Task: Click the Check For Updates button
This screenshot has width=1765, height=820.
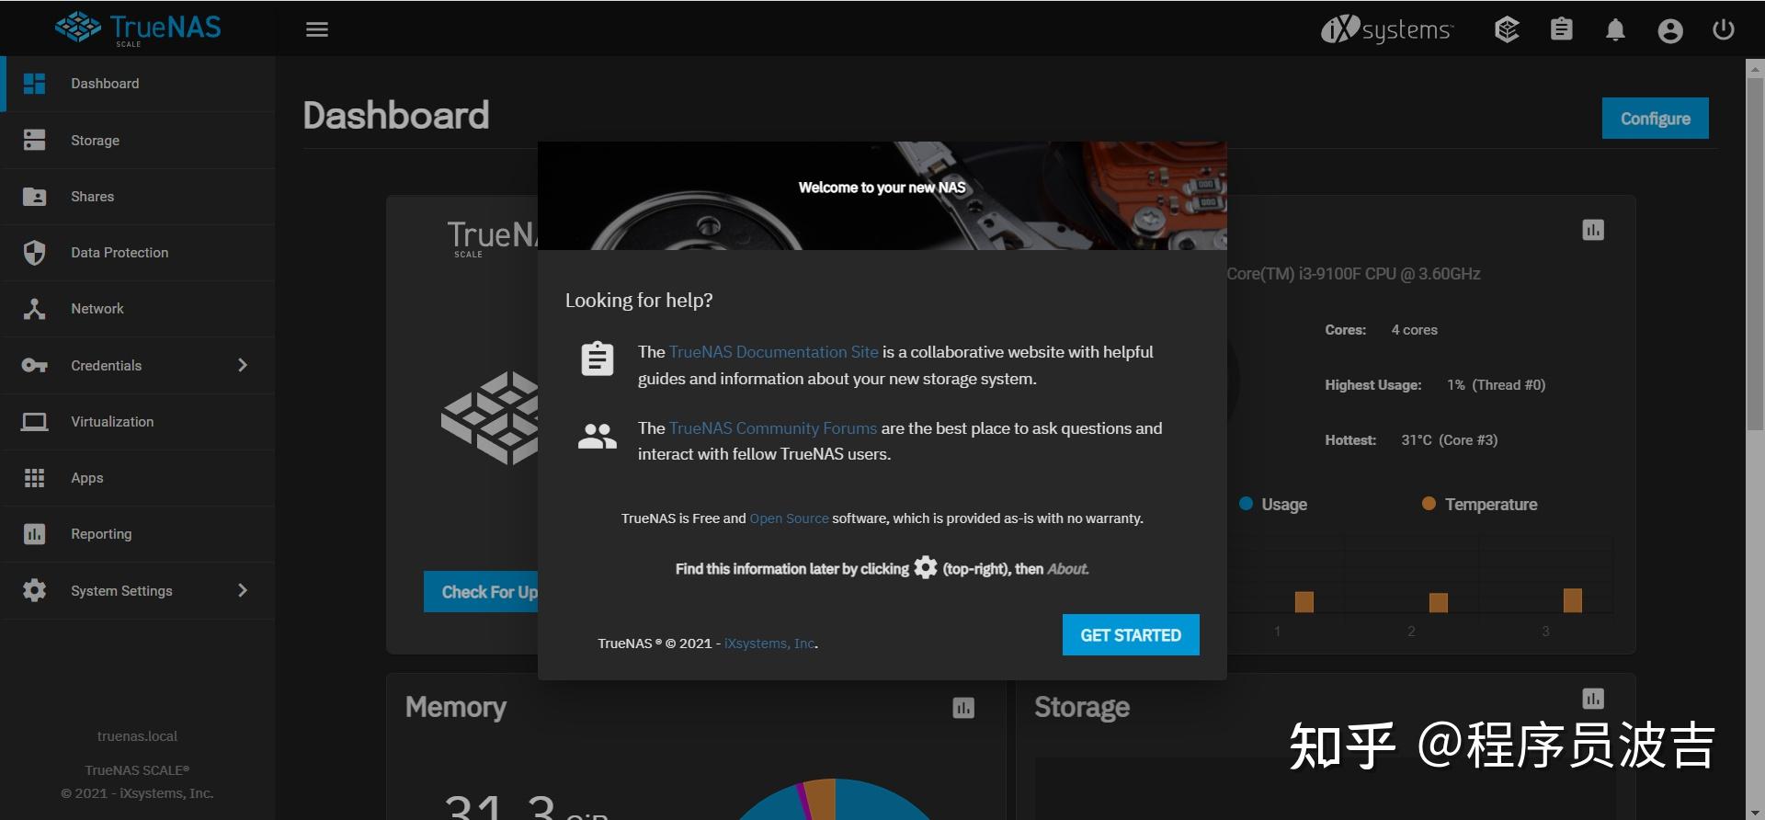Action: click(x=481, y=592)
